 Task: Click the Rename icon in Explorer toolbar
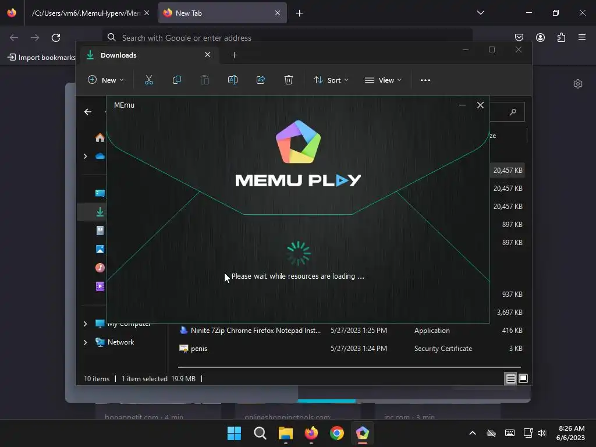(x=233, y=80)
